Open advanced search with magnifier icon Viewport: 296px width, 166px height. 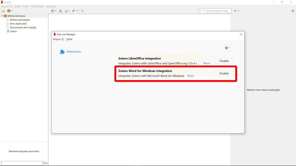point(82,11)
